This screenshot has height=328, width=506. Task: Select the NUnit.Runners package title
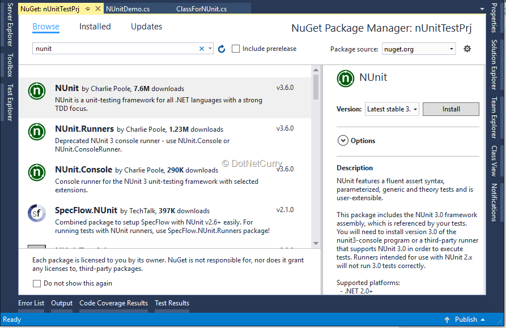pos(84,129)
